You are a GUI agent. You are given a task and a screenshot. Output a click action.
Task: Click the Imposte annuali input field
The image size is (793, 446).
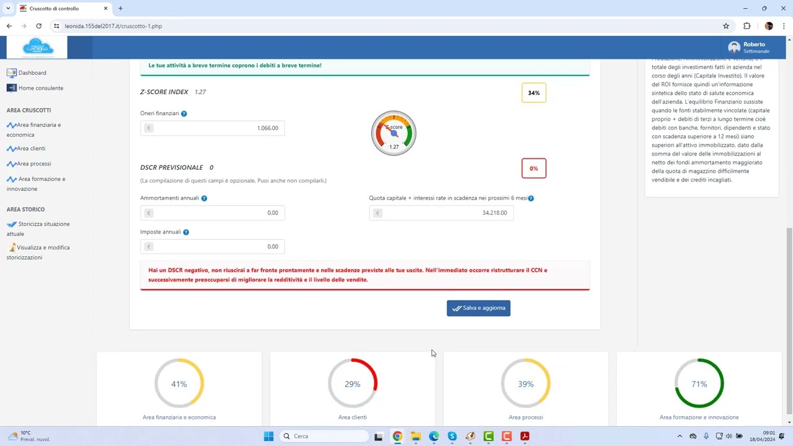[x=212, y=247]
